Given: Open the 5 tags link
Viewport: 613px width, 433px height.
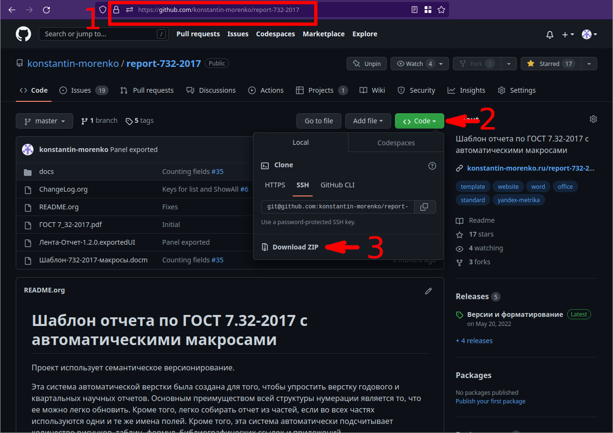Looking at the screenshot, I should click(140, 120).
